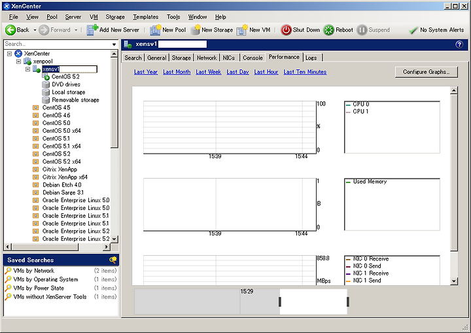Screen dimensions: 471x333
Task: Open the File menu
Action: click(x=14, y=17)
